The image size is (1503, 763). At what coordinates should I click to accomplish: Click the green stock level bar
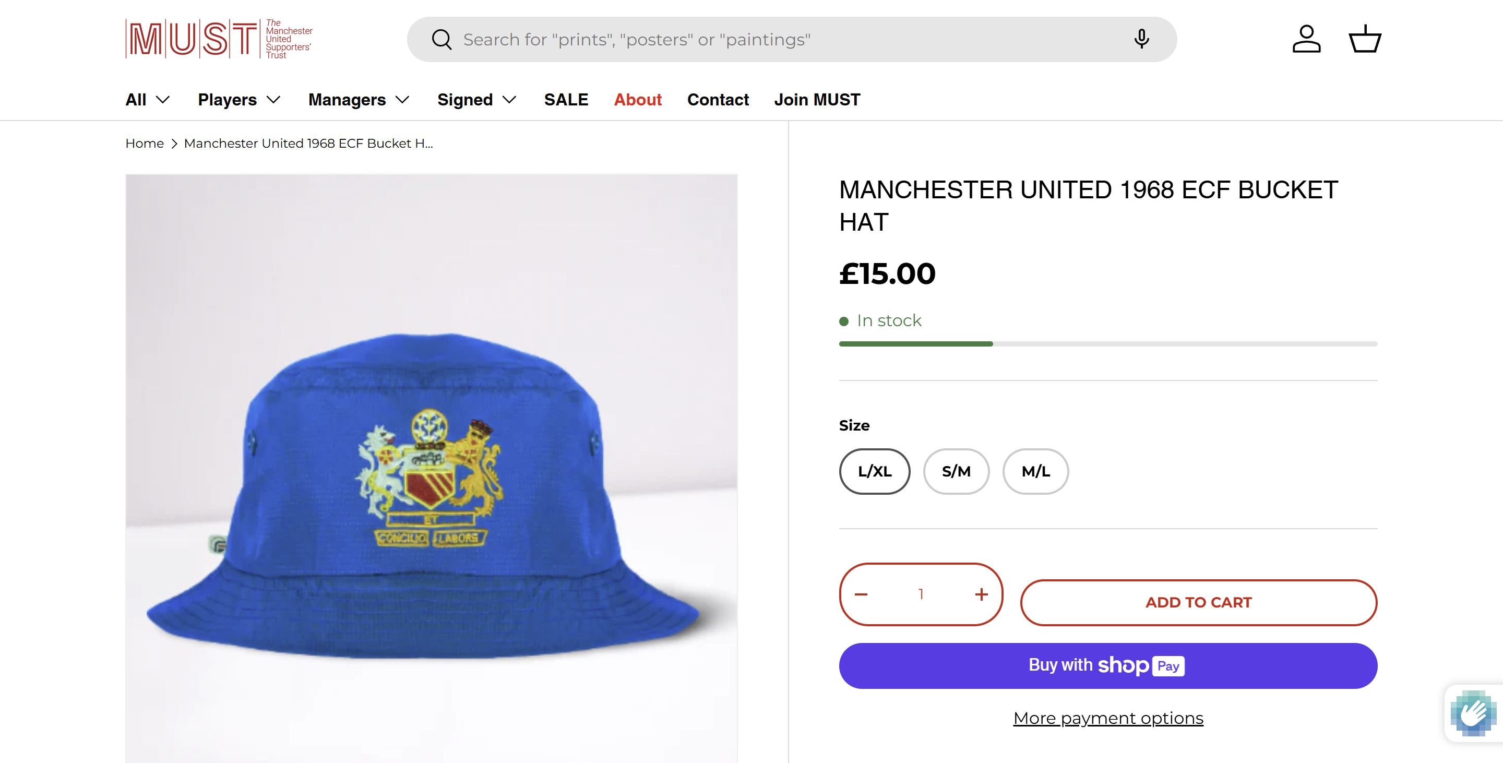point(916,344)
